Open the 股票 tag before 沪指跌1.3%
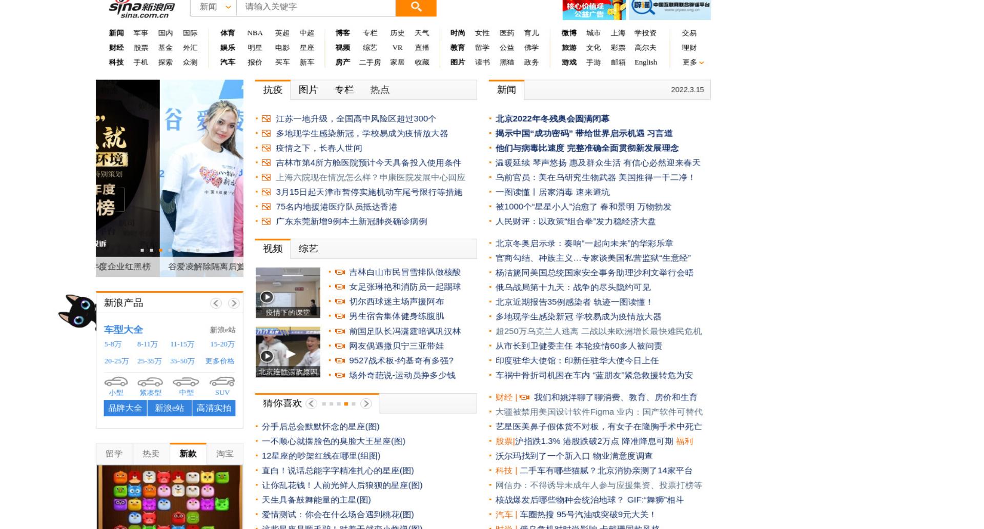 coord(504,441)
